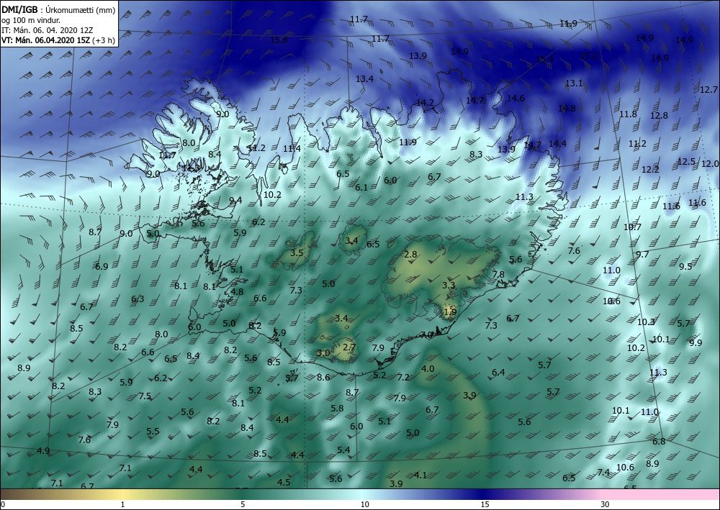Click the 7.5 value on the map
Image resolution: width=720 pixels, height=510 pixels.
pyautogui.click(x=145, y=396)
